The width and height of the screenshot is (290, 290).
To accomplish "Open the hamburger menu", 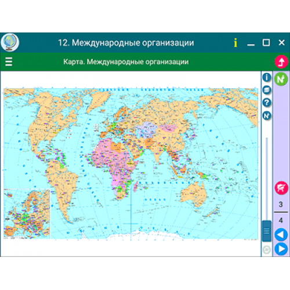I will click(9, 61).
